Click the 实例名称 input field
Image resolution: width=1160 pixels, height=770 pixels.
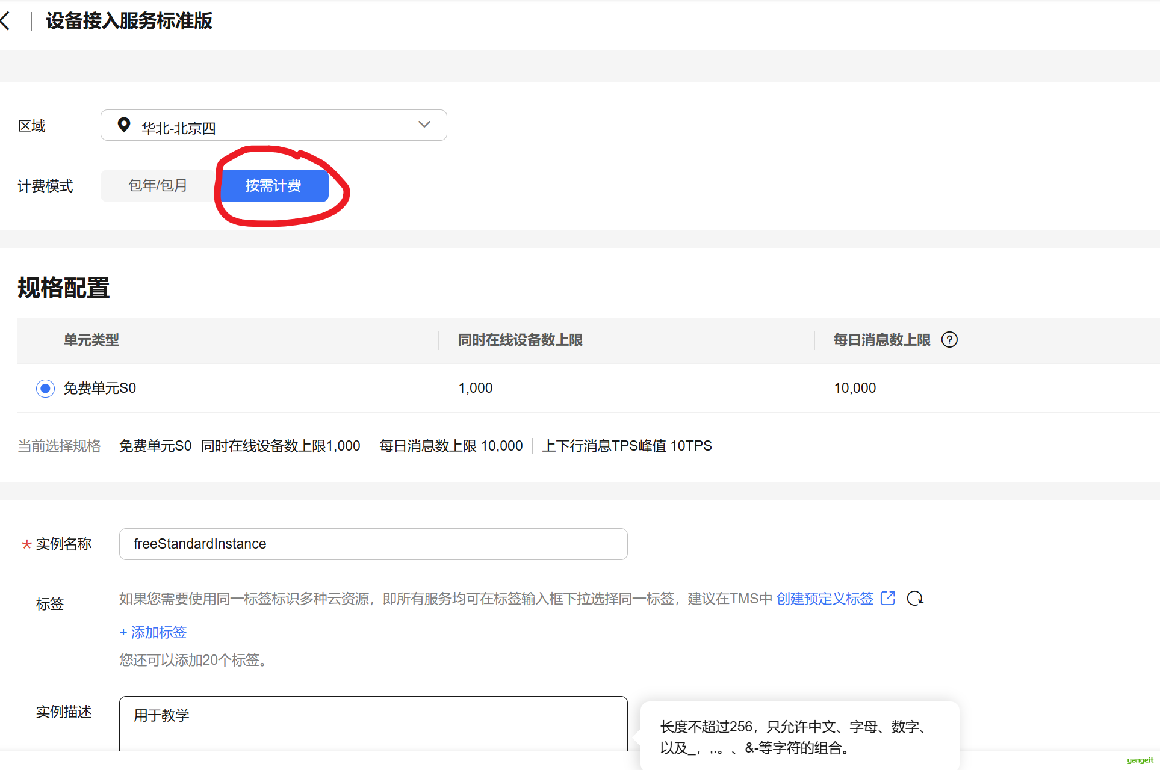(373, 544)
